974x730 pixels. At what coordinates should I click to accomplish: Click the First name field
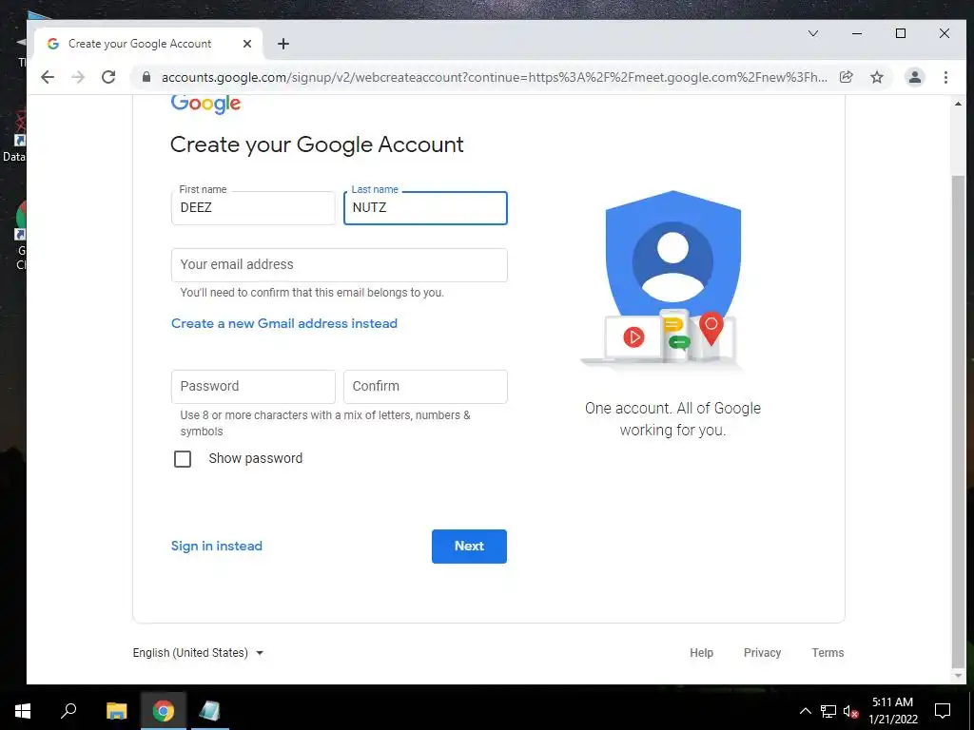pos(253,208)
